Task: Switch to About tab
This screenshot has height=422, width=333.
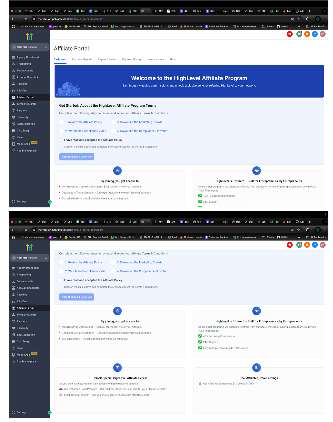Action: [173, 59]
